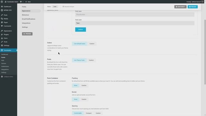206x116 pixels.
Task: Click the Pages icon in the sidebar
Action: pos(2,22)
